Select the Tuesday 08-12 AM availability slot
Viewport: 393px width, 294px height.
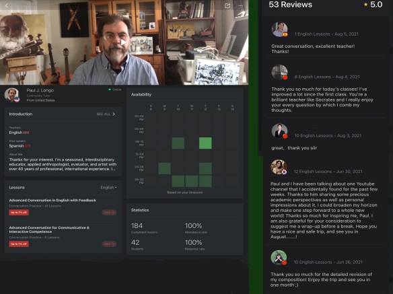click(x=178, y=143)
